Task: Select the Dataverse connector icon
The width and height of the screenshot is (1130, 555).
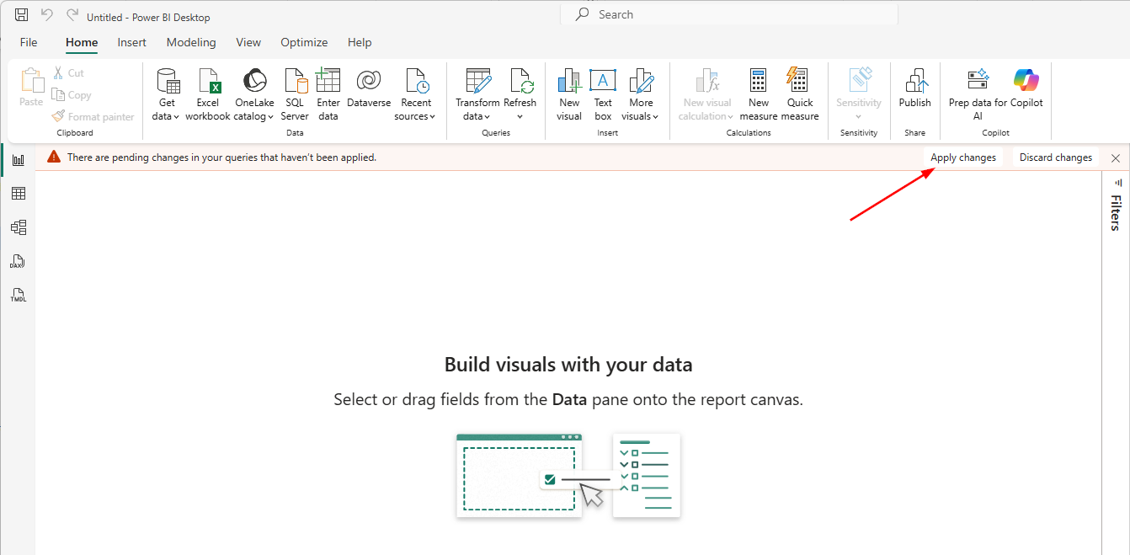Action: [369, 83]
